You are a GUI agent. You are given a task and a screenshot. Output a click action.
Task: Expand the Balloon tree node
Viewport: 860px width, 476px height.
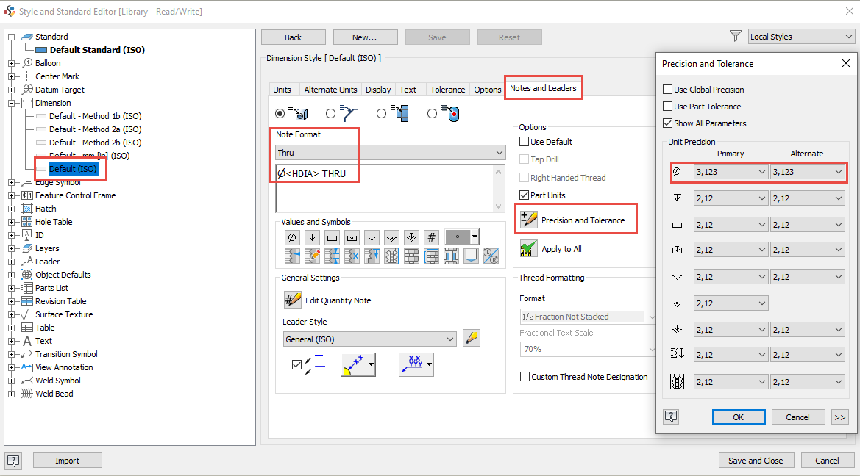(11, 63)
